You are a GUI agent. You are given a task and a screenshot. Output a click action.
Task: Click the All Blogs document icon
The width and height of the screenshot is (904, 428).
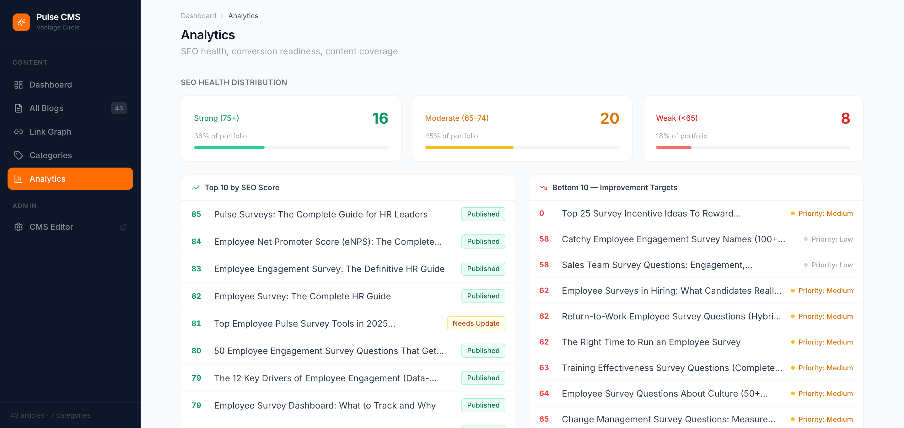(x=18, y=108)
